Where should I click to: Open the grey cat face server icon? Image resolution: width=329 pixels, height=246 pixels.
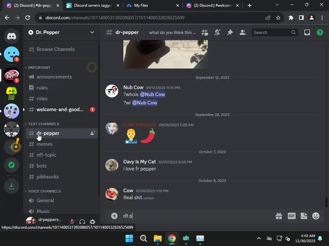pyautogui.click(x=12, y=129)
